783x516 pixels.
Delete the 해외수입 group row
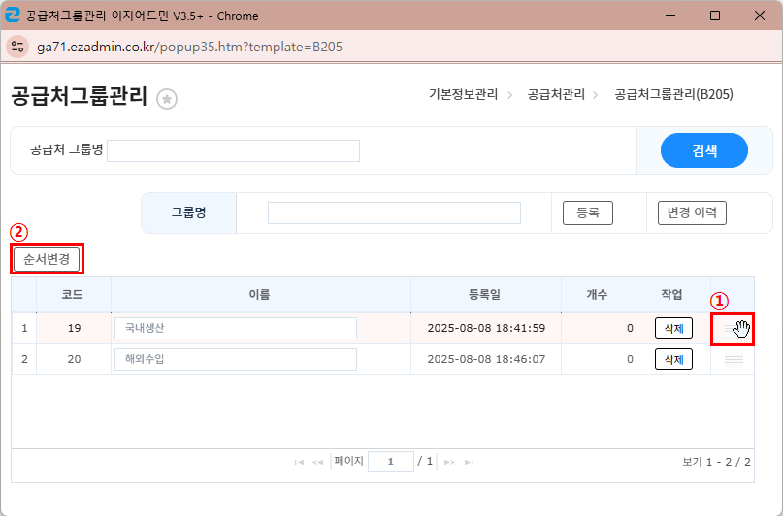click(x=673, y=360)
